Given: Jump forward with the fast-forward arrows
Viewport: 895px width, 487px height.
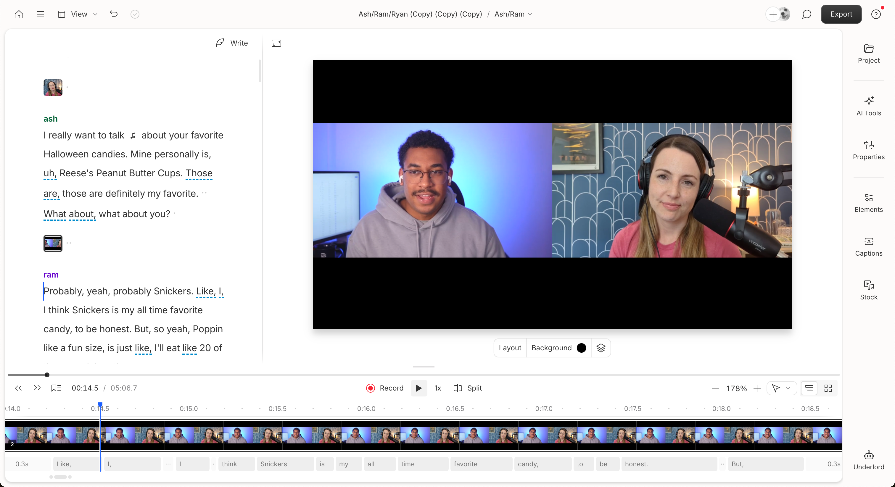Looking at the screenshot, I should coord(37,388).
